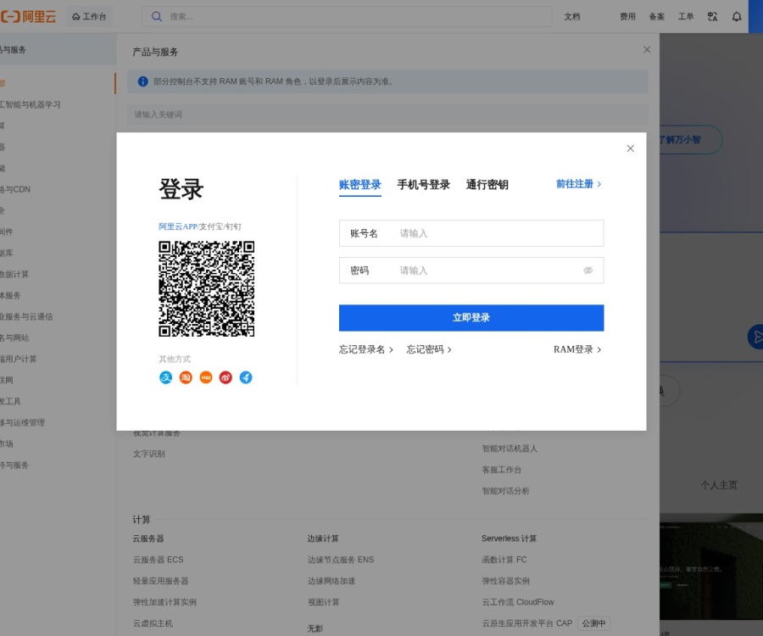Click the paper-plane send icon at right edge
The width and height of the screenshot is (763, 636).
(x=757, y=337)
